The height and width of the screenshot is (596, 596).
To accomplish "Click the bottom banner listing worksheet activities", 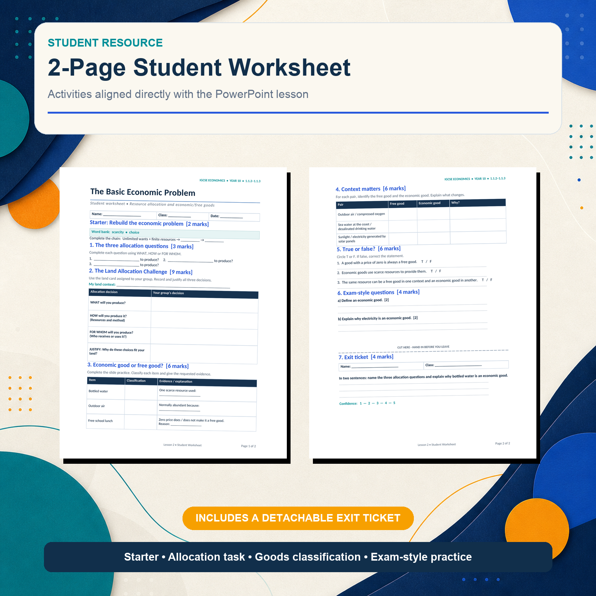I will click(298, 557).
